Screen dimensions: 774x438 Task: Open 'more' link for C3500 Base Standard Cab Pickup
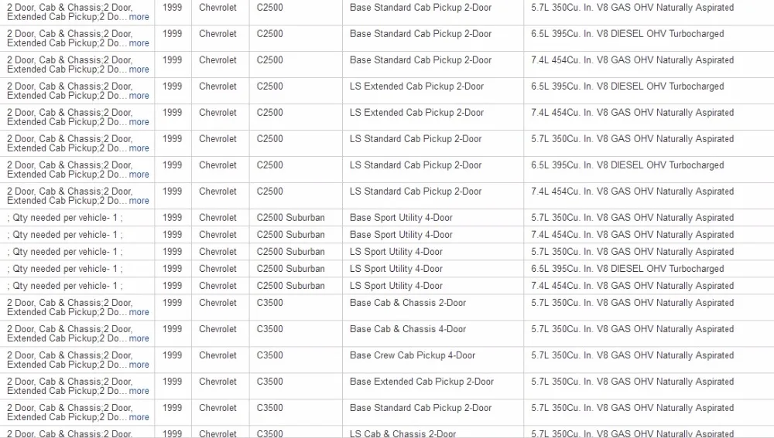[x=139, y=417]
